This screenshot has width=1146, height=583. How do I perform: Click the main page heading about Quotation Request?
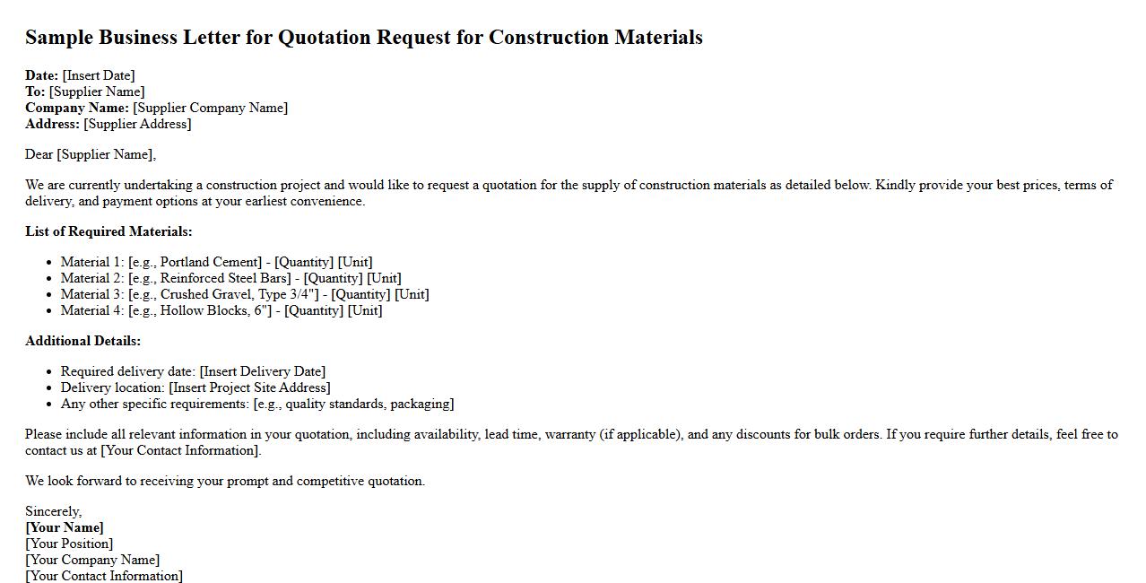363,38
